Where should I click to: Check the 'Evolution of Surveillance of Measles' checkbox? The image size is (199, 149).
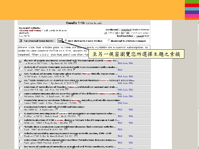21,88
